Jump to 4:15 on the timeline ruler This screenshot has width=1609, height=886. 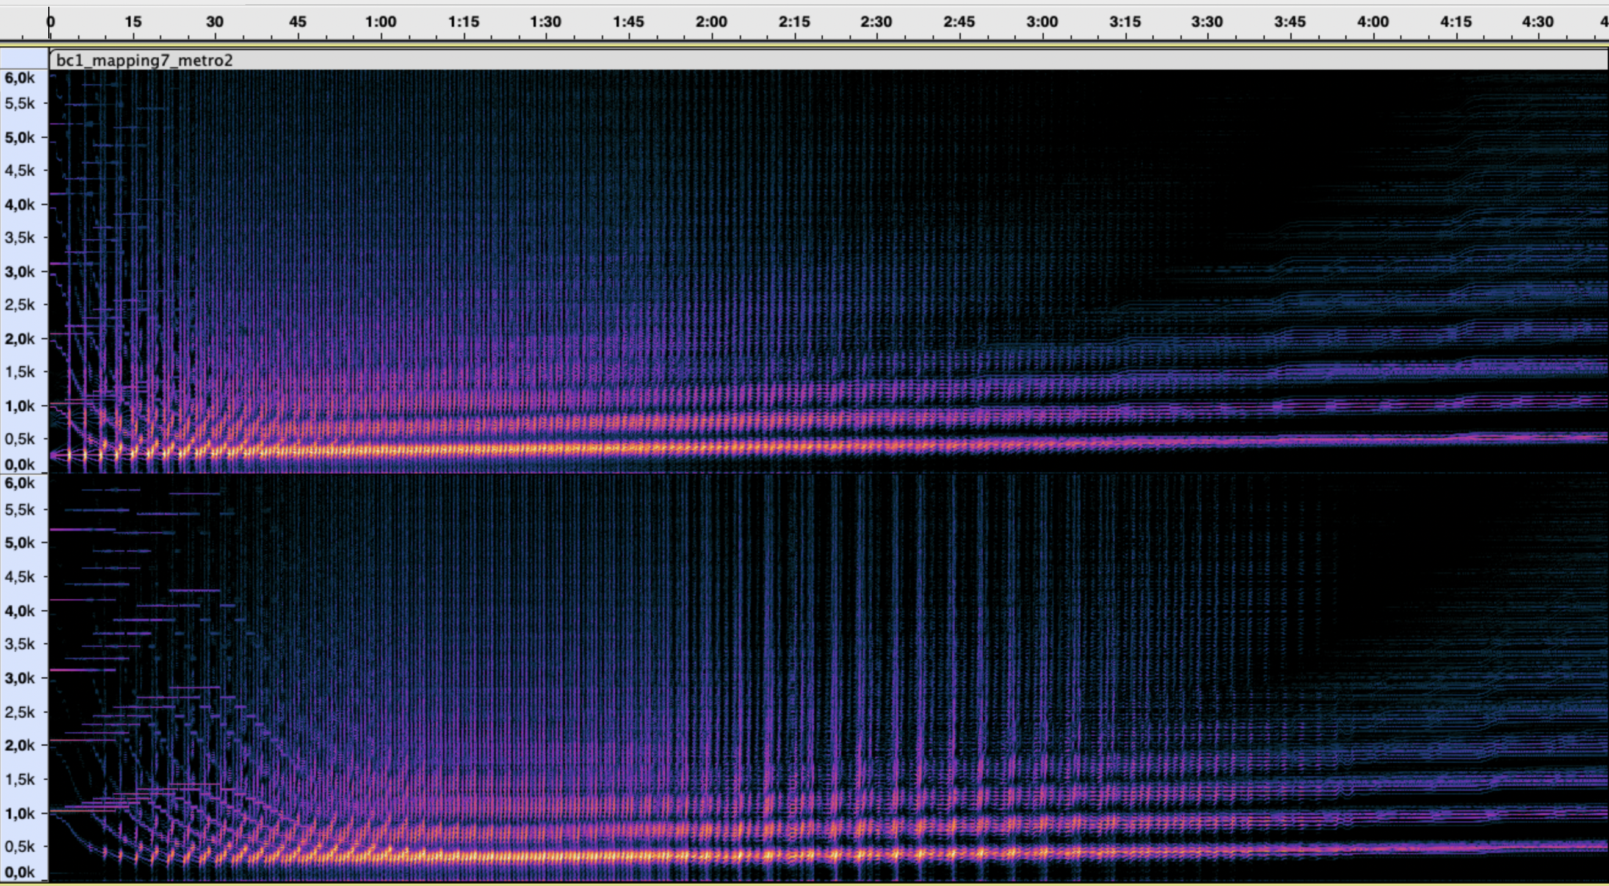coord(1456,22)
